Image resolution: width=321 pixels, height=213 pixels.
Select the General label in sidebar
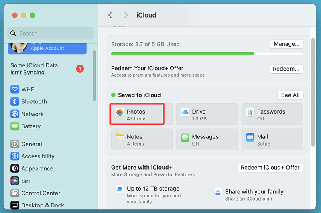click(32, 144)
